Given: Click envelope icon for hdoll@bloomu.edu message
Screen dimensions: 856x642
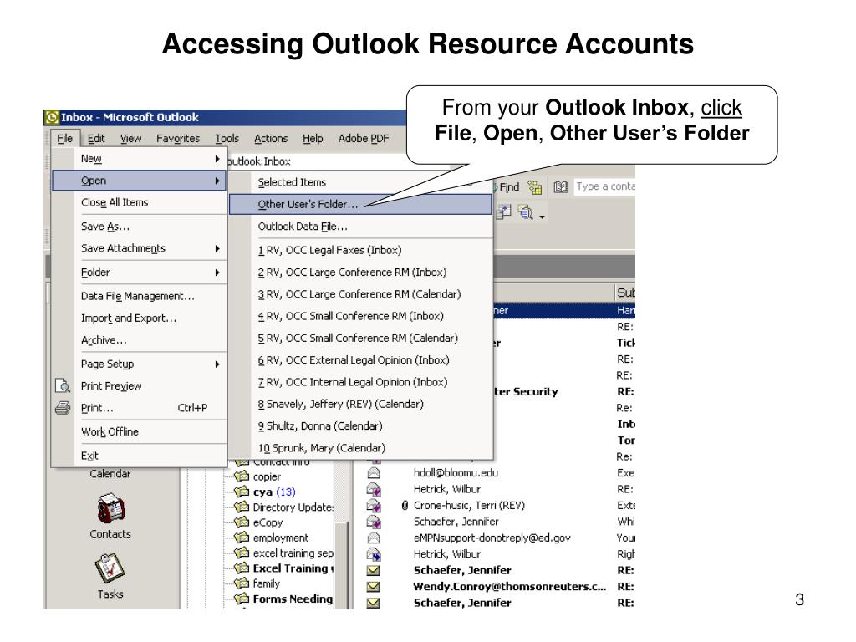Looking at the screenshot, I should [x=374, y=473].
